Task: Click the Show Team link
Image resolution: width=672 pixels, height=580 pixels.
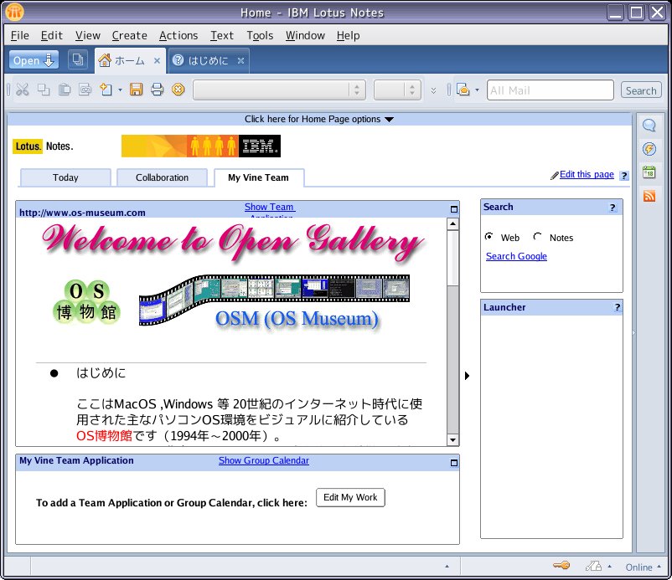Action: tap(270, 207)
